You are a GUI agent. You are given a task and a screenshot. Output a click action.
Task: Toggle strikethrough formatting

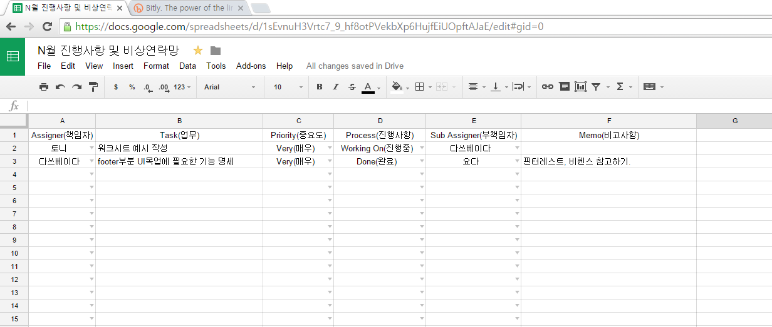pyautogui.click(x=352, y=87)
